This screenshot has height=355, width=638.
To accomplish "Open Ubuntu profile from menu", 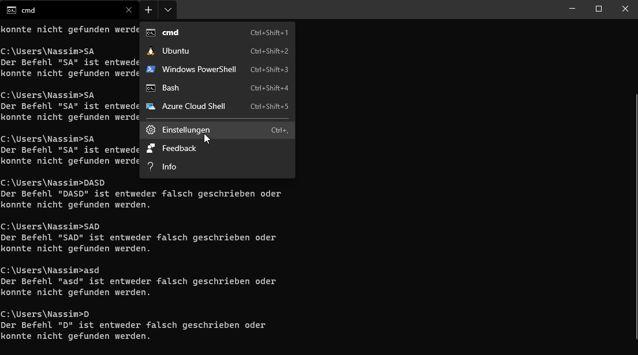I will [x=217, y=51].
